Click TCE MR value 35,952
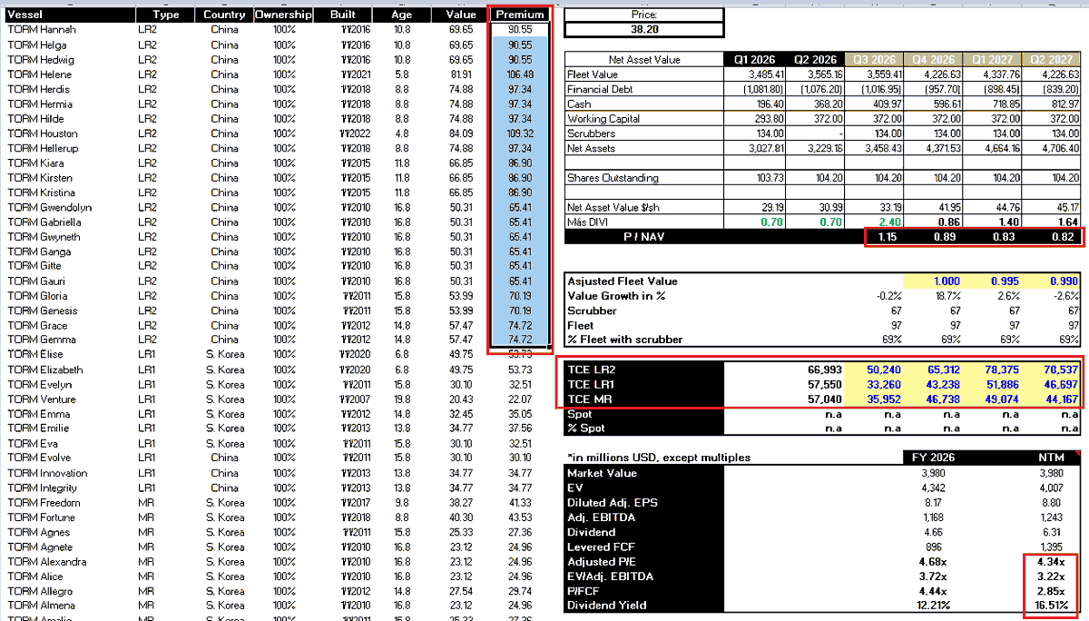The width and height of the screenshot is (1089, 621). (x=884, y=399)
